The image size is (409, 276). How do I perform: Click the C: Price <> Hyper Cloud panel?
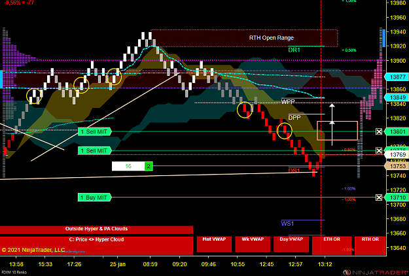(96, 245)
